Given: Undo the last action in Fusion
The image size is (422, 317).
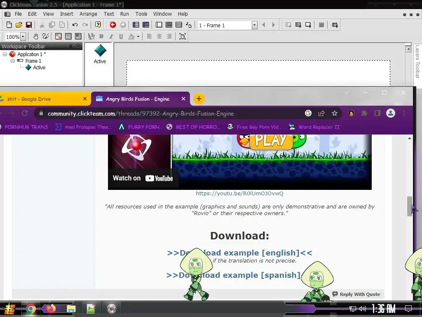Looking at the screenshot, I should [75, 25].
